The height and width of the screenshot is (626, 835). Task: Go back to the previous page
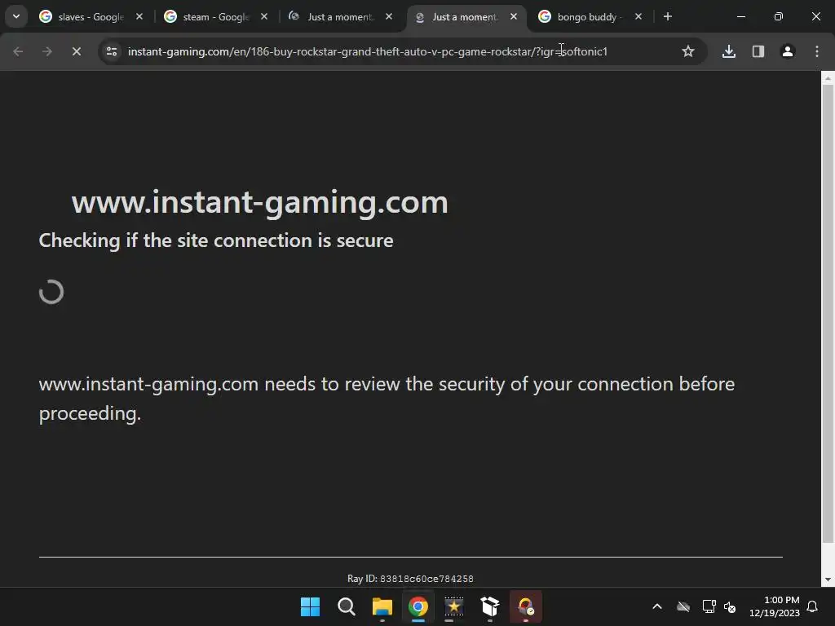coord(18,51)
